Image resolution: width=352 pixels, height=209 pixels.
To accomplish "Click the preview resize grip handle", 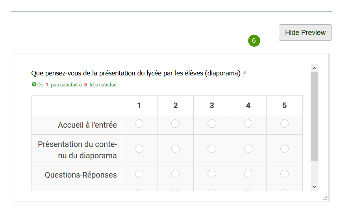I will [325, 198].
